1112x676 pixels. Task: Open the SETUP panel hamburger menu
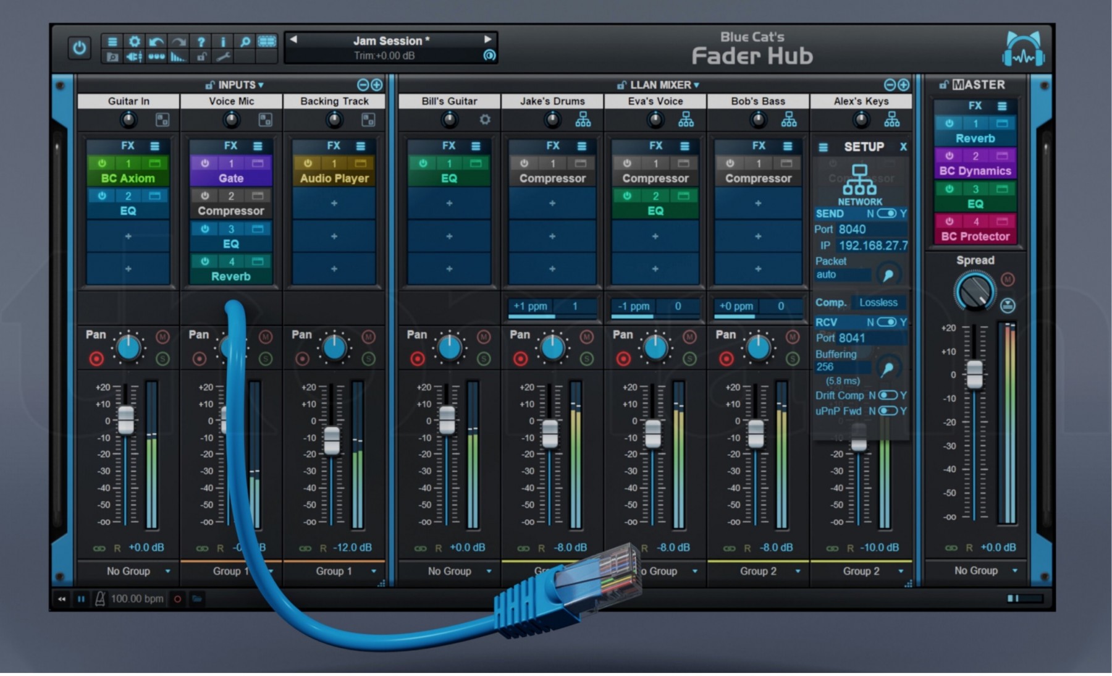(x=823, y=148)
